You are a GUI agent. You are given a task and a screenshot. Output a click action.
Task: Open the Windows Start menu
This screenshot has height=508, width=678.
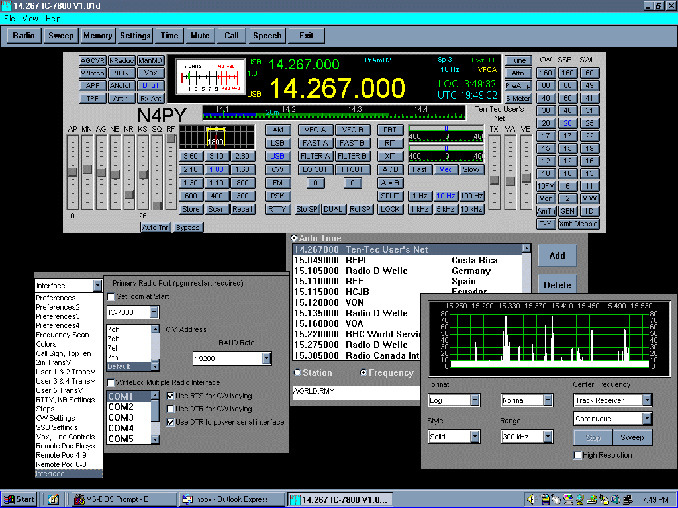[x=19, y=499]
